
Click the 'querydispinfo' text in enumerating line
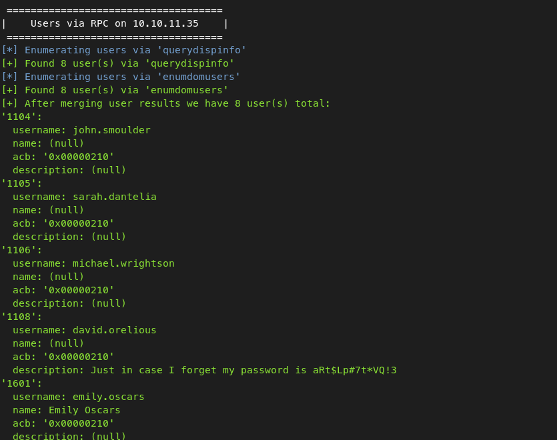point(201,51)
